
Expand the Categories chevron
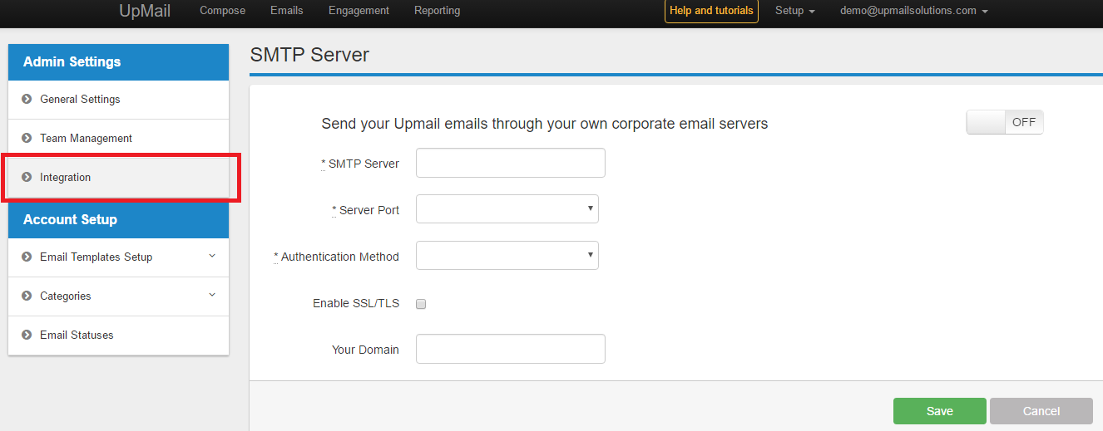[x=212, y=295]
